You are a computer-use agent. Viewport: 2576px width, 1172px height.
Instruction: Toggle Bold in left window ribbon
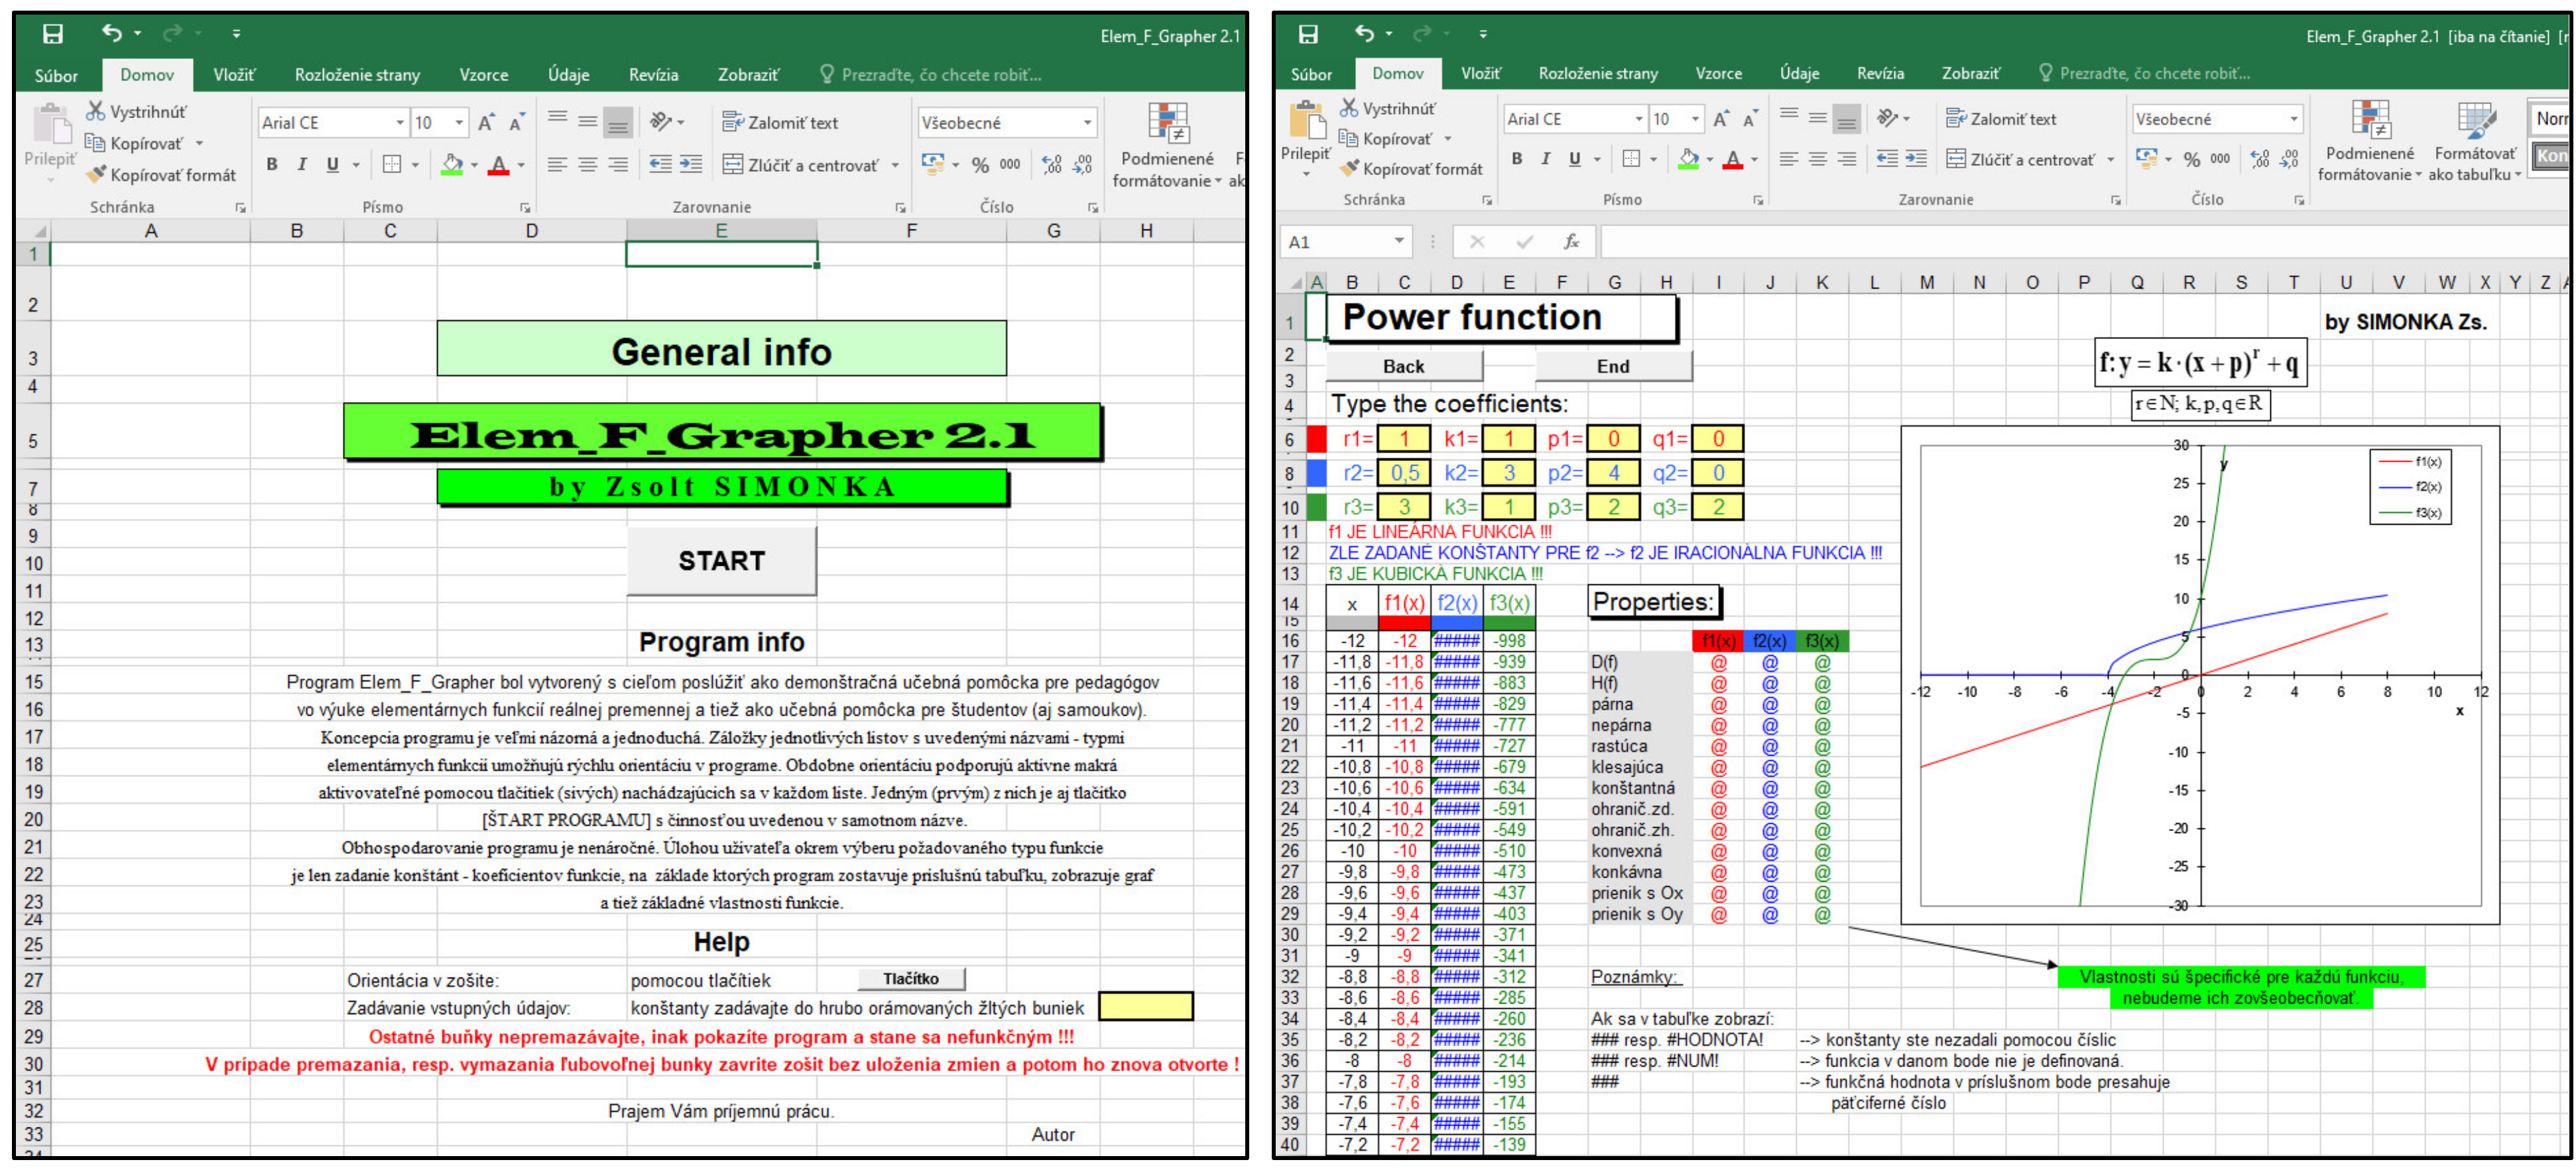click(x=272, y=164)
